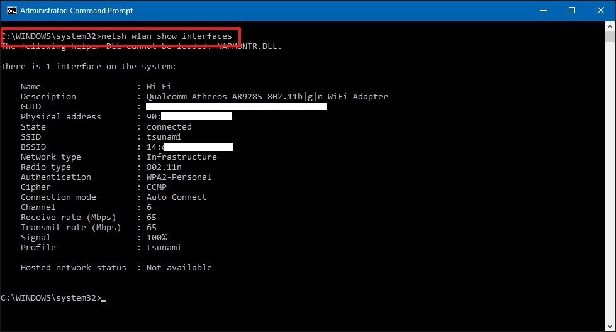
Task: Click the Qualcomm Atheros adapter description text
Action: [x=267, y=97]
